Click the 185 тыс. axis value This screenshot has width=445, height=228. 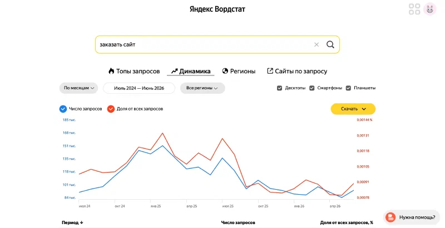[69, 120]
